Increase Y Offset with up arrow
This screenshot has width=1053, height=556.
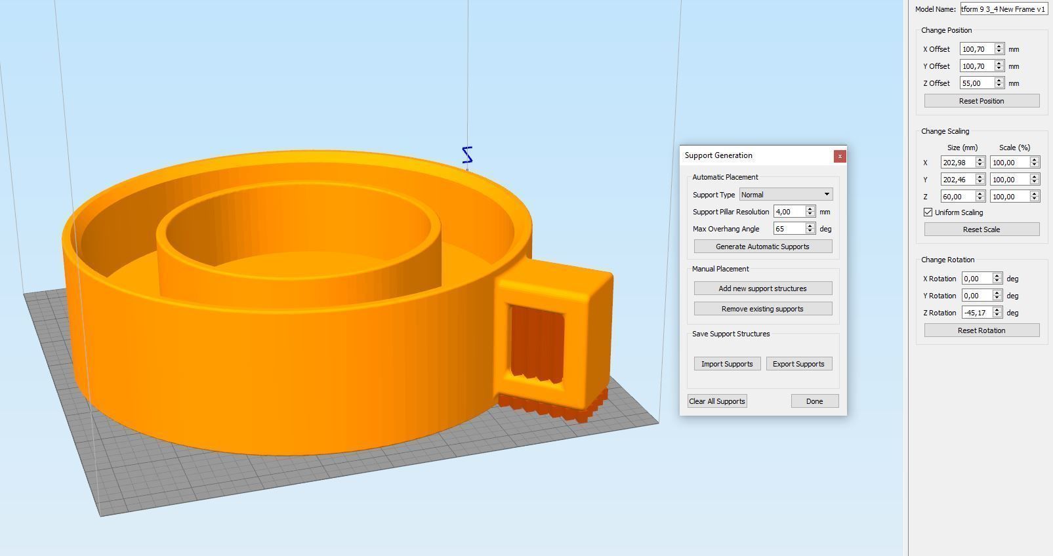pos(999,63)
